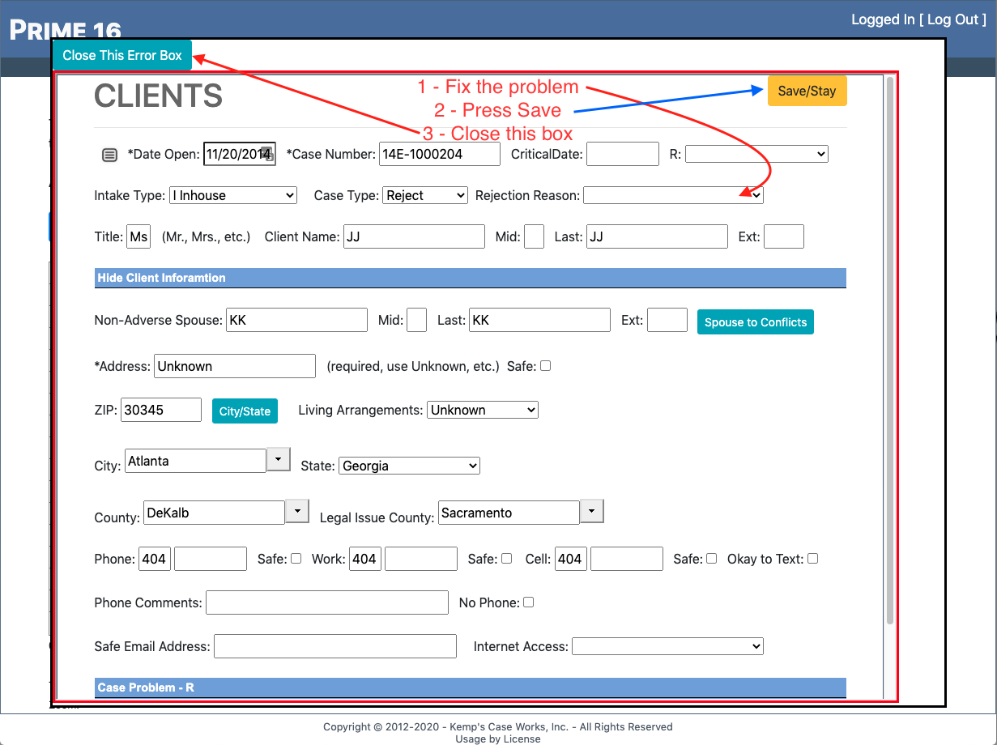Screen dimensions: 997x745
Task: Open the Legal Issue County arrow button
Action: point(592,512)
